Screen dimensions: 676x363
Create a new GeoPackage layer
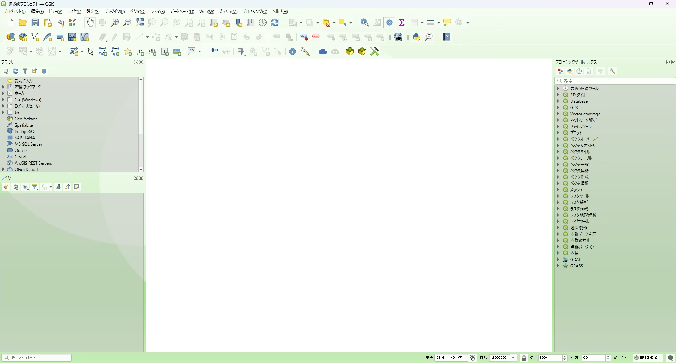coord(23,37)
